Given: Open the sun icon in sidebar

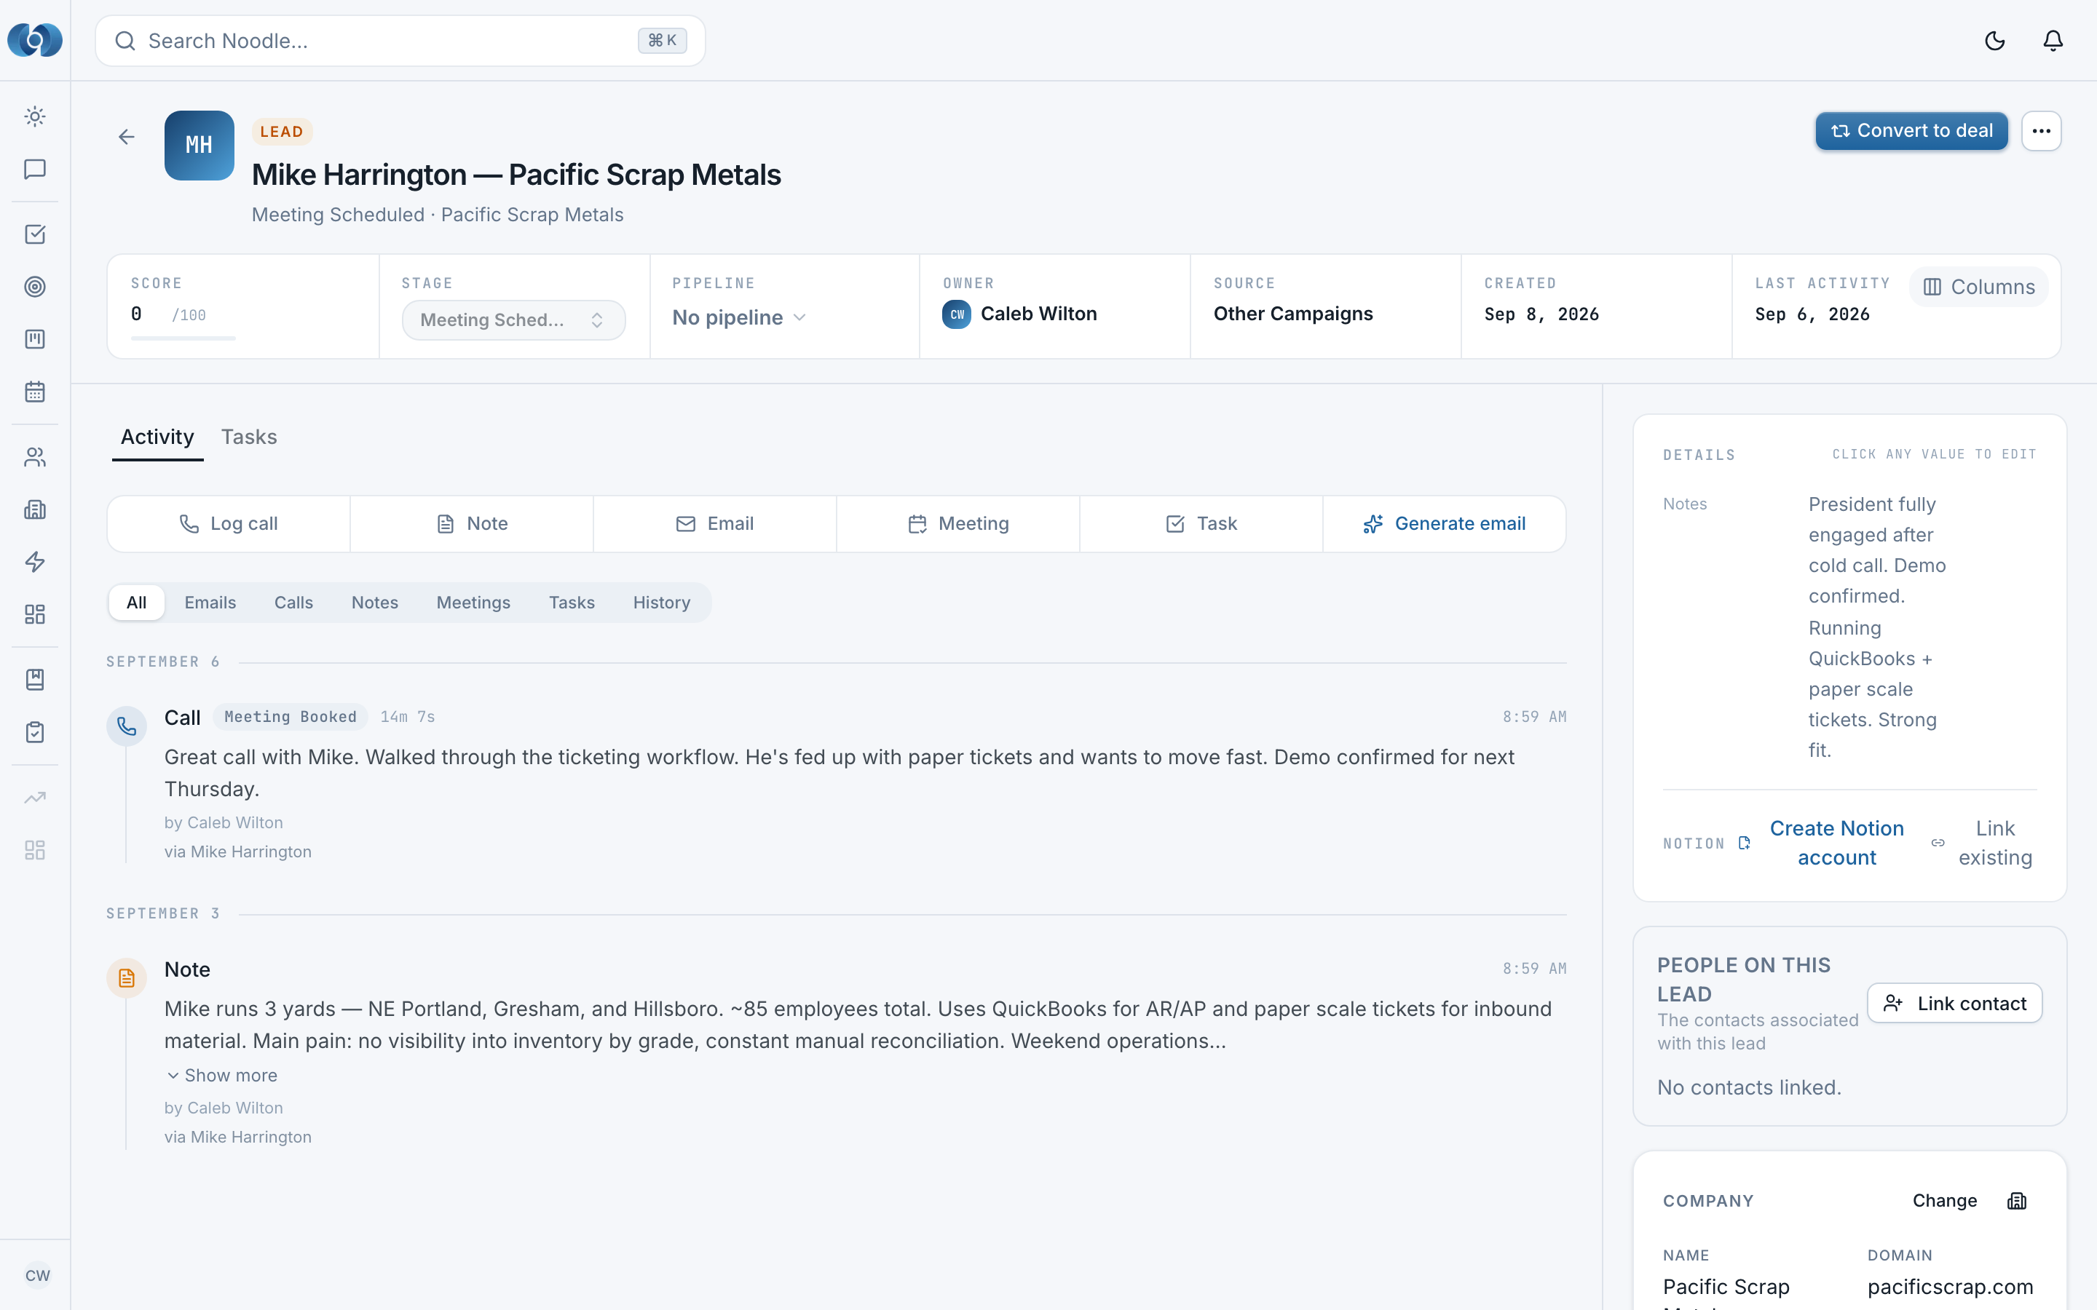Looking at the screenshot, I should tap(35, 116).
